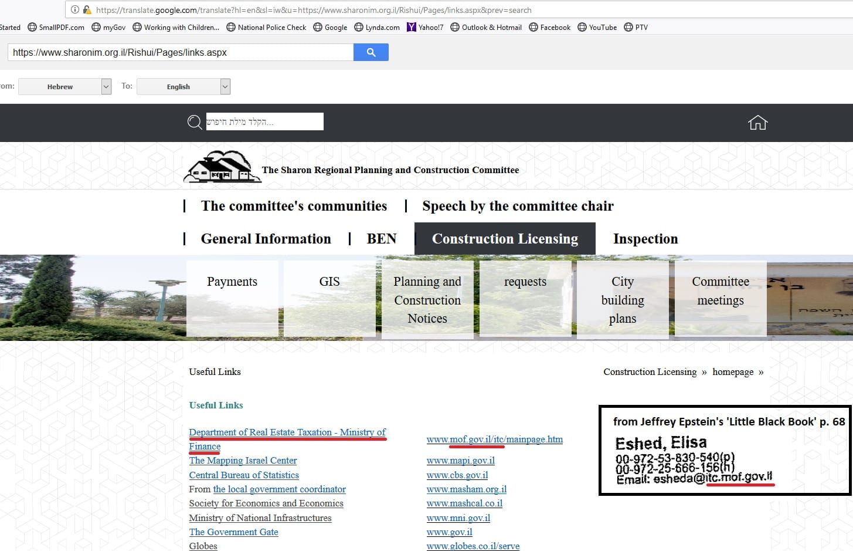Image resolution: width=853 pixels, height=551 pixels.
Task: Select the General Information menu item
Action: [x=266, y=239]
